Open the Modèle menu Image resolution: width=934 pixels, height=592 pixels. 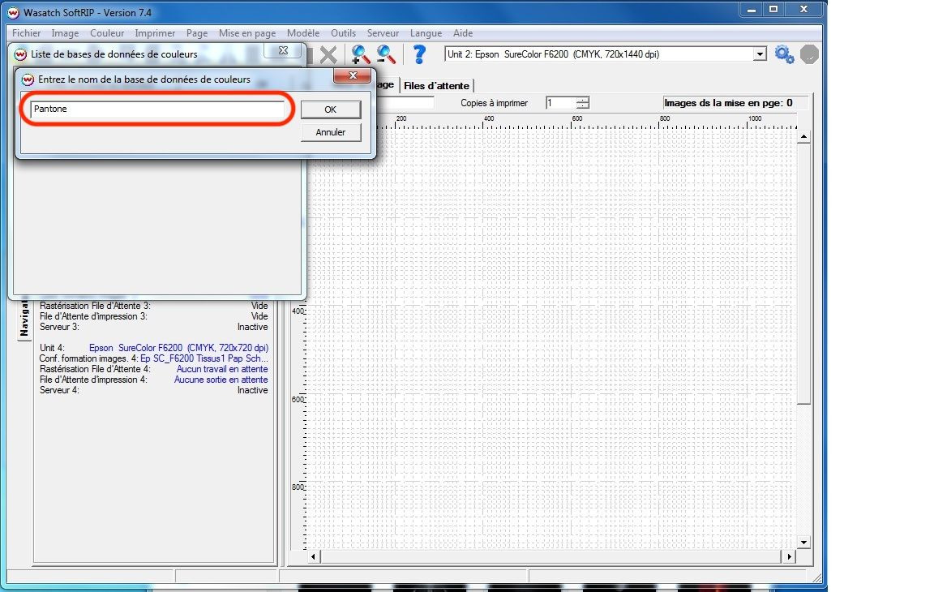coord(303,33)
